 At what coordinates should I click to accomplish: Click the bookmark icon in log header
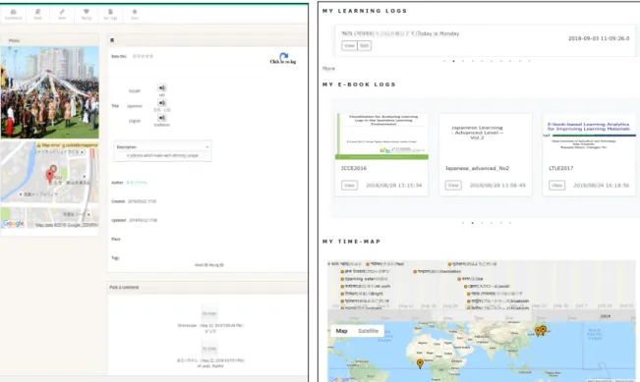coord(112,40)
